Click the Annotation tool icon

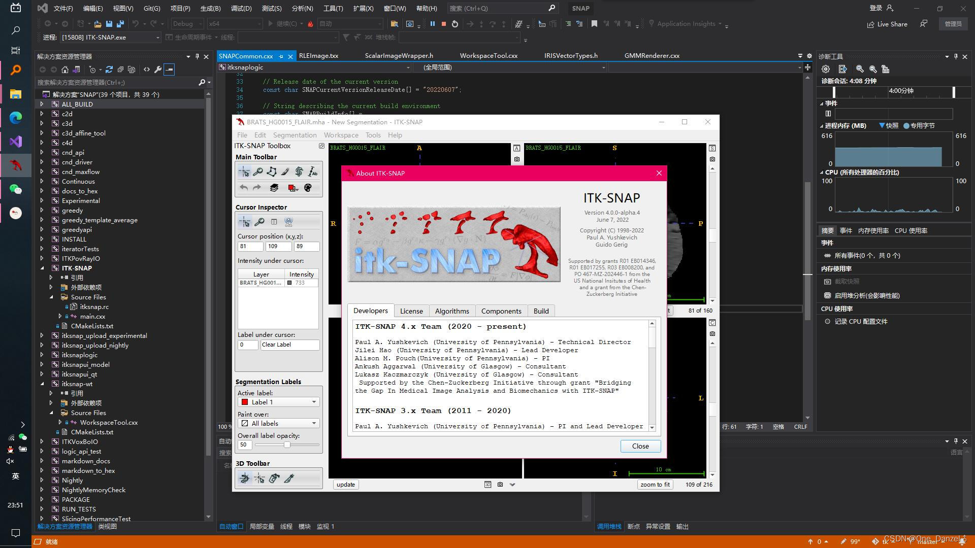(x=313, y=172)
